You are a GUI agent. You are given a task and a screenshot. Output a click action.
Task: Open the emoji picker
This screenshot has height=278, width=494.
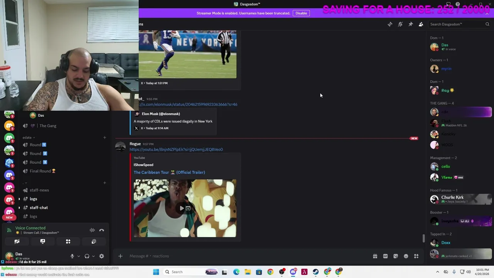tap(406, 256)
